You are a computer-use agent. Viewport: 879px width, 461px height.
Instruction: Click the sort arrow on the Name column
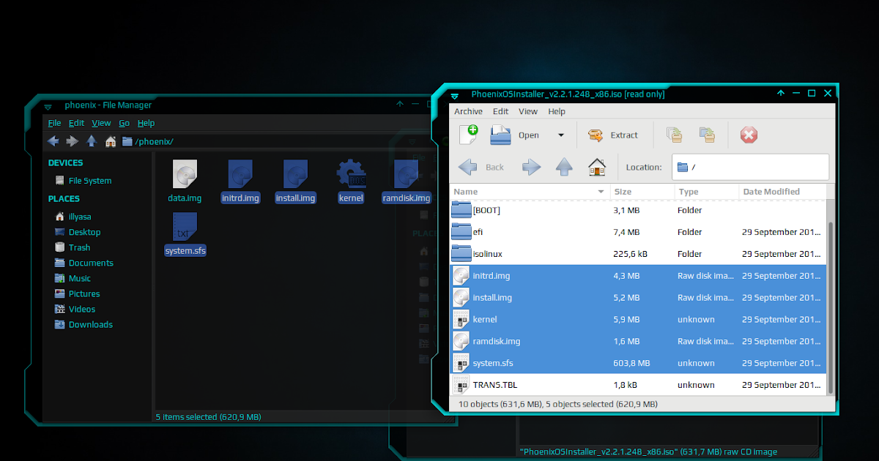(599, 191)
